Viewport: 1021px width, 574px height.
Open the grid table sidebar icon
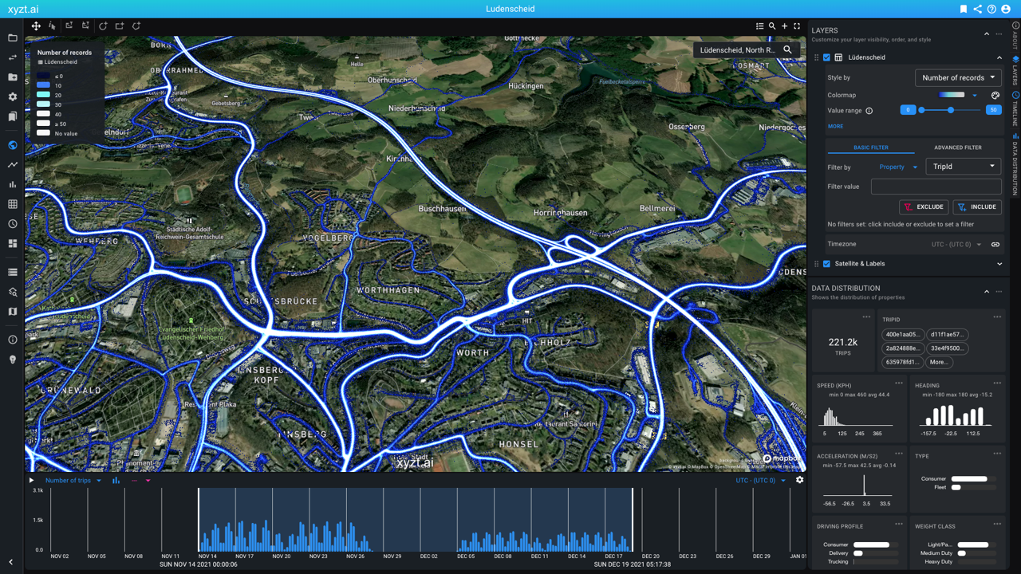point(12,204)
